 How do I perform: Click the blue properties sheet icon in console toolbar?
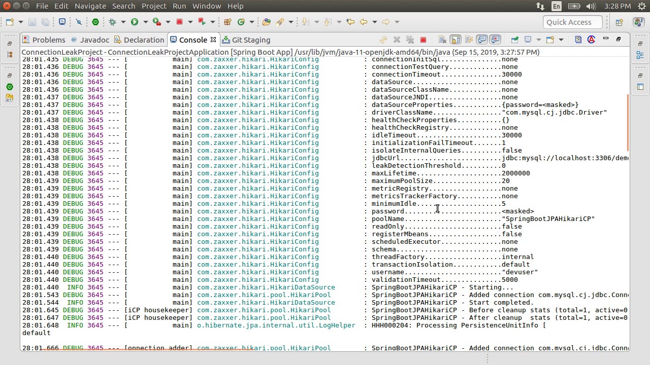pyautogui.click(x=578, y=40)
